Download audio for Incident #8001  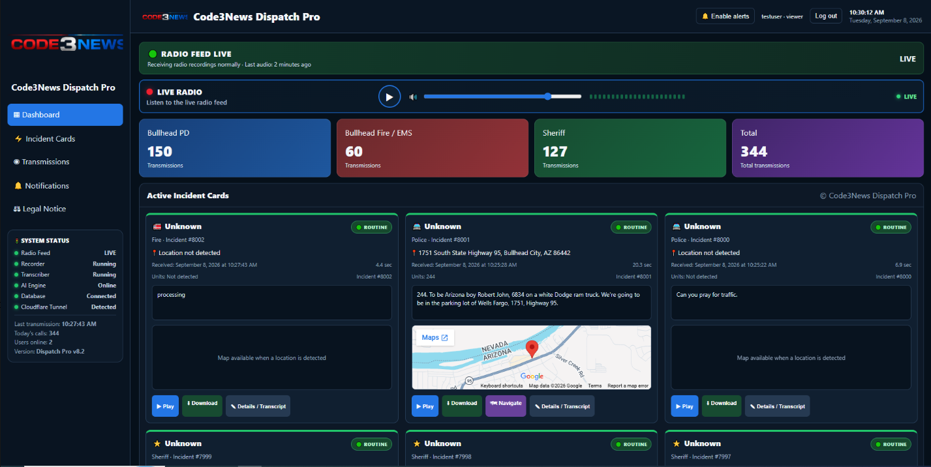tap(462, 406)
